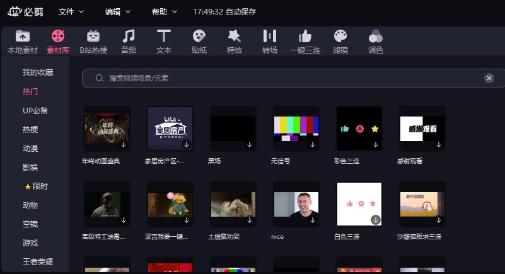
Task: Select the 波吉想要一键 thumbnail
Action: pyautogui.click(x=170, y=204)
